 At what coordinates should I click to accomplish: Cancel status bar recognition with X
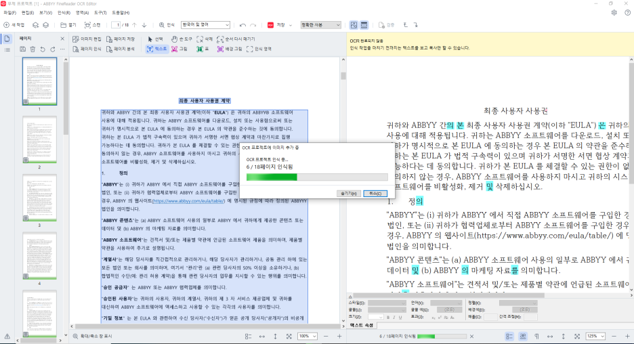(471, 337)
